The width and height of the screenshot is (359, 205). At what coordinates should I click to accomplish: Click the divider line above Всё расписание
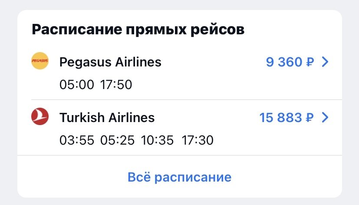click(180, 155)
